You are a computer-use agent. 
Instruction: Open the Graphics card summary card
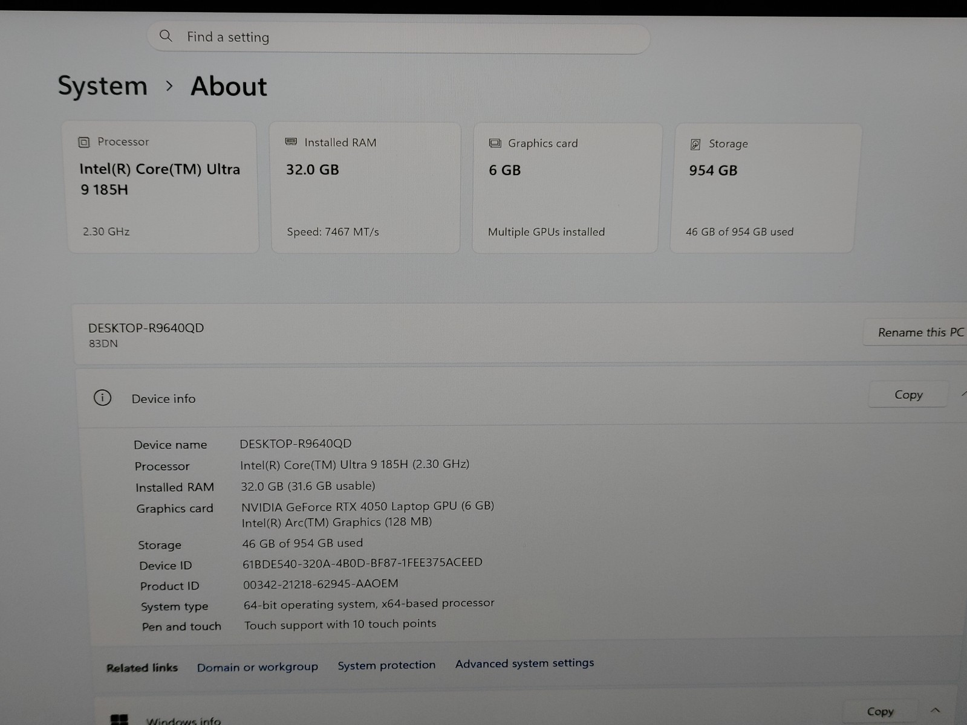click(x=566, y=188)
